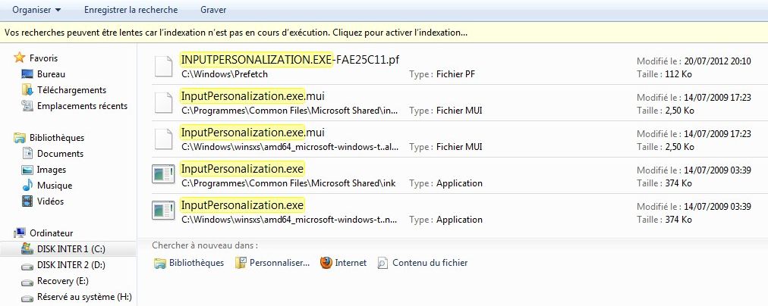This screenshot has width=768, height=306.
Task: Click the Firefox Internet icon
Action: click(x=326, y=263)
